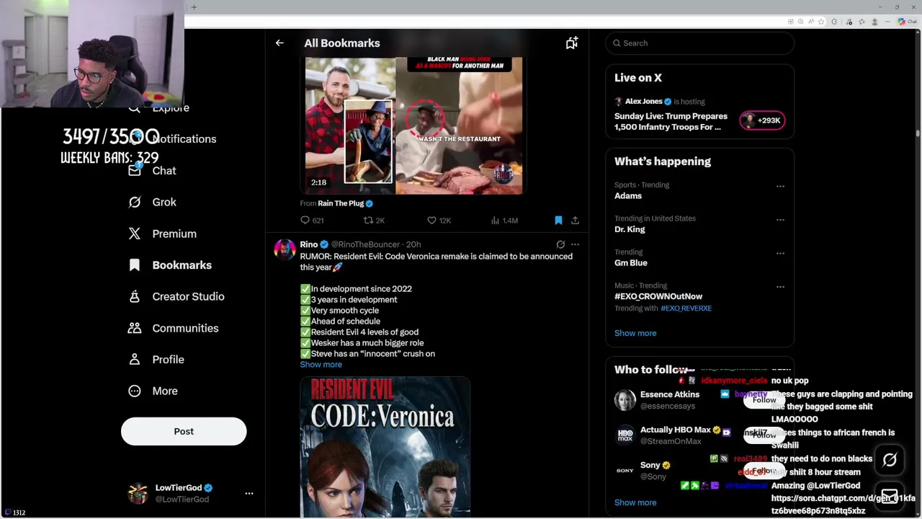Image resolution: width=922 pixels, height=519 pixels.
Task: Open the Gm Blue trending topic
Action: (631, 263)
